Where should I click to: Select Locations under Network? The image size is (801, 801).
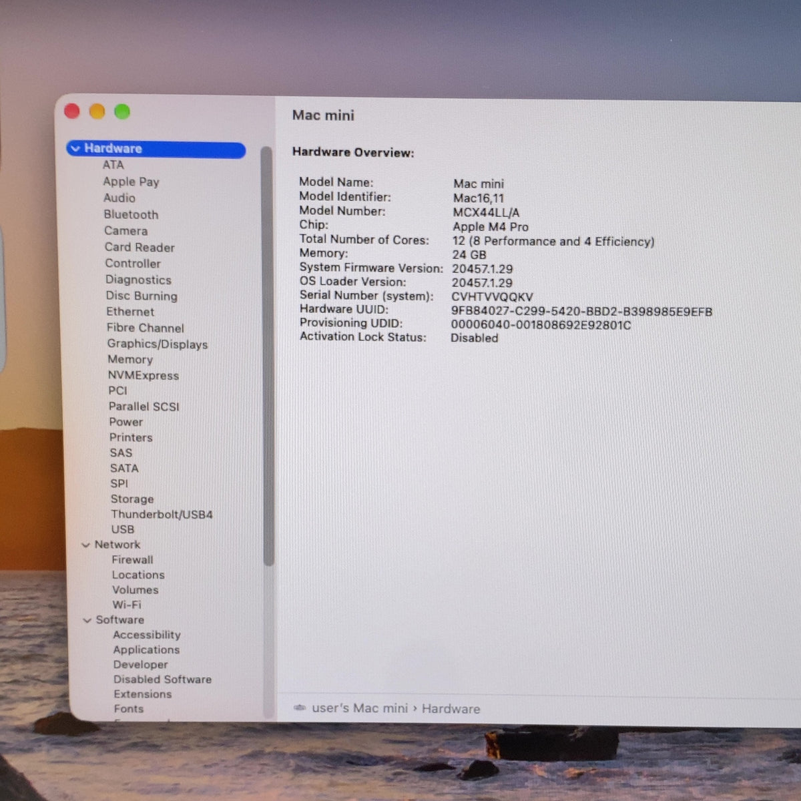(x=138, y=575)
